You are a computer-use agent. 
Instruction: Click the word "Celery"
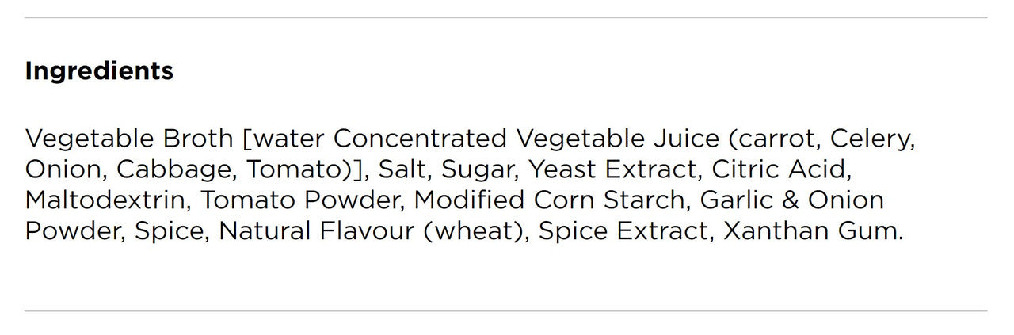[873, 139]
